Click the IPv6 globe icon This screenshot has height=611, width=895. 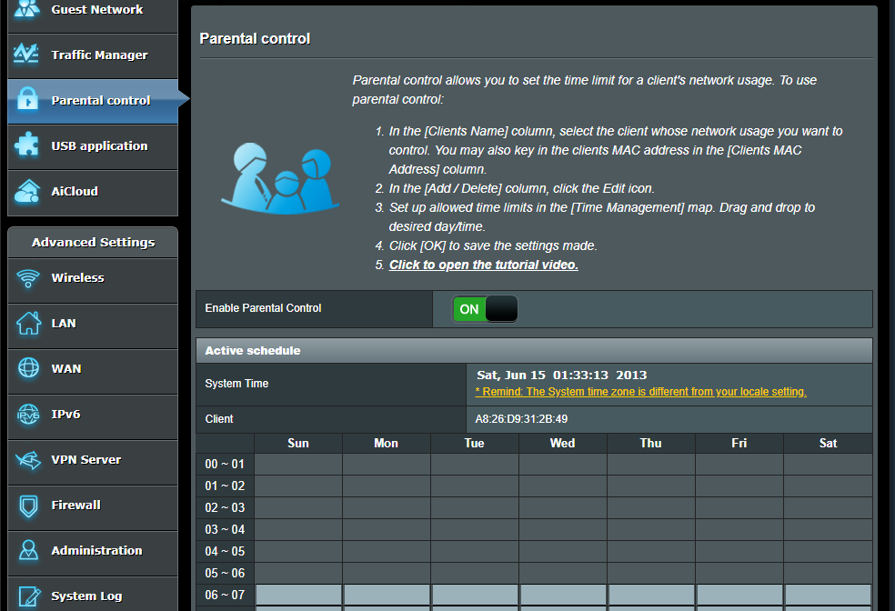coord(28,415)
